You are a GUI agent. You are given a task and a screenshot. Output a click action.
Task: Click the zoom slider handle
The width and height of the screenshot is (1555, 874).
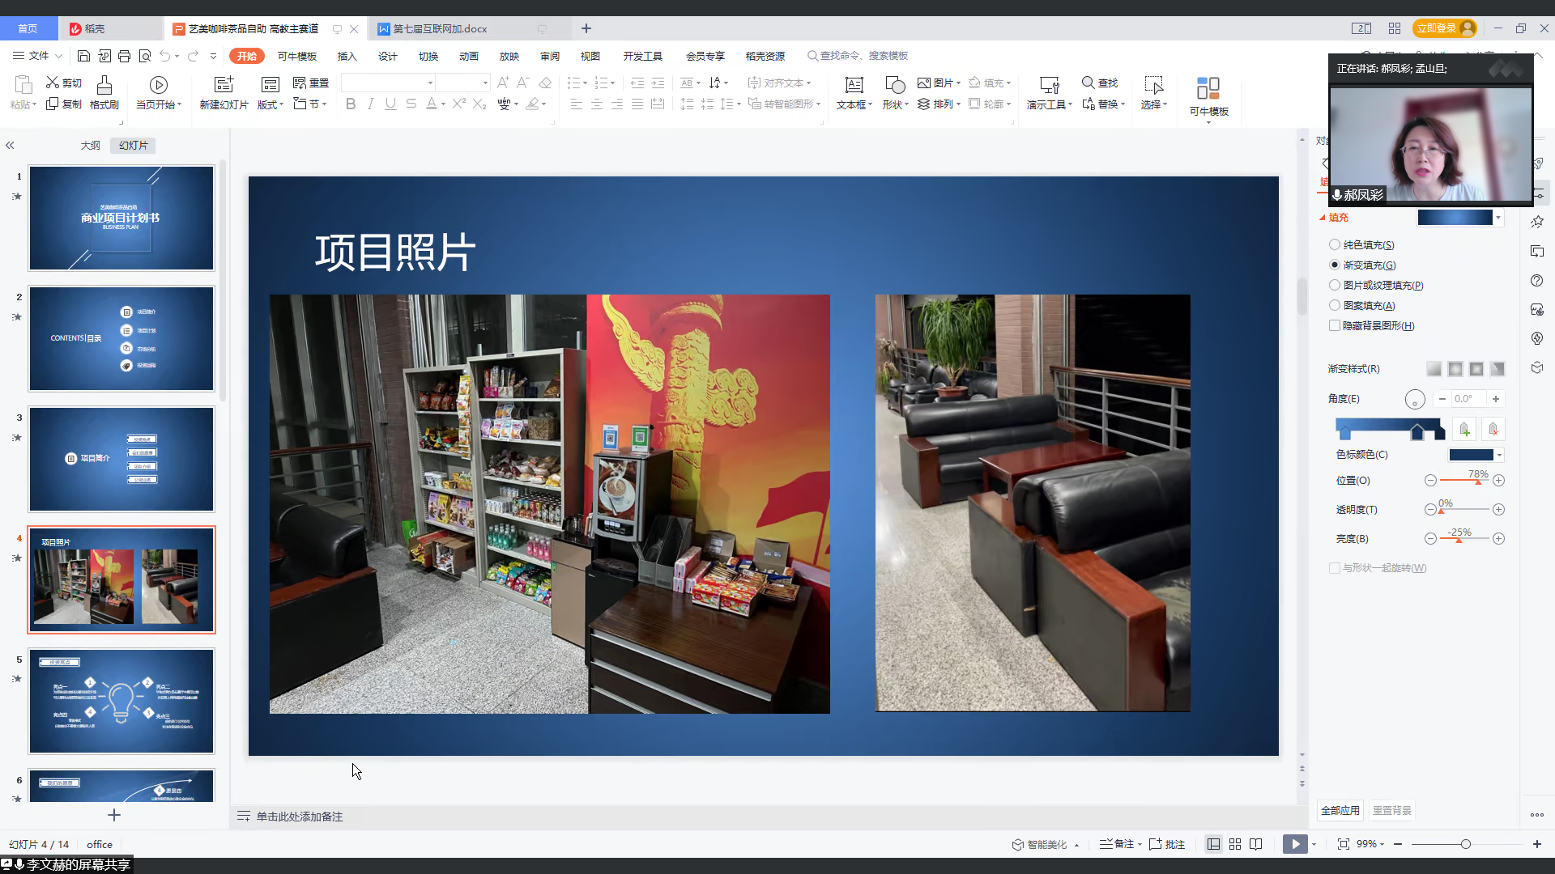1465,844
